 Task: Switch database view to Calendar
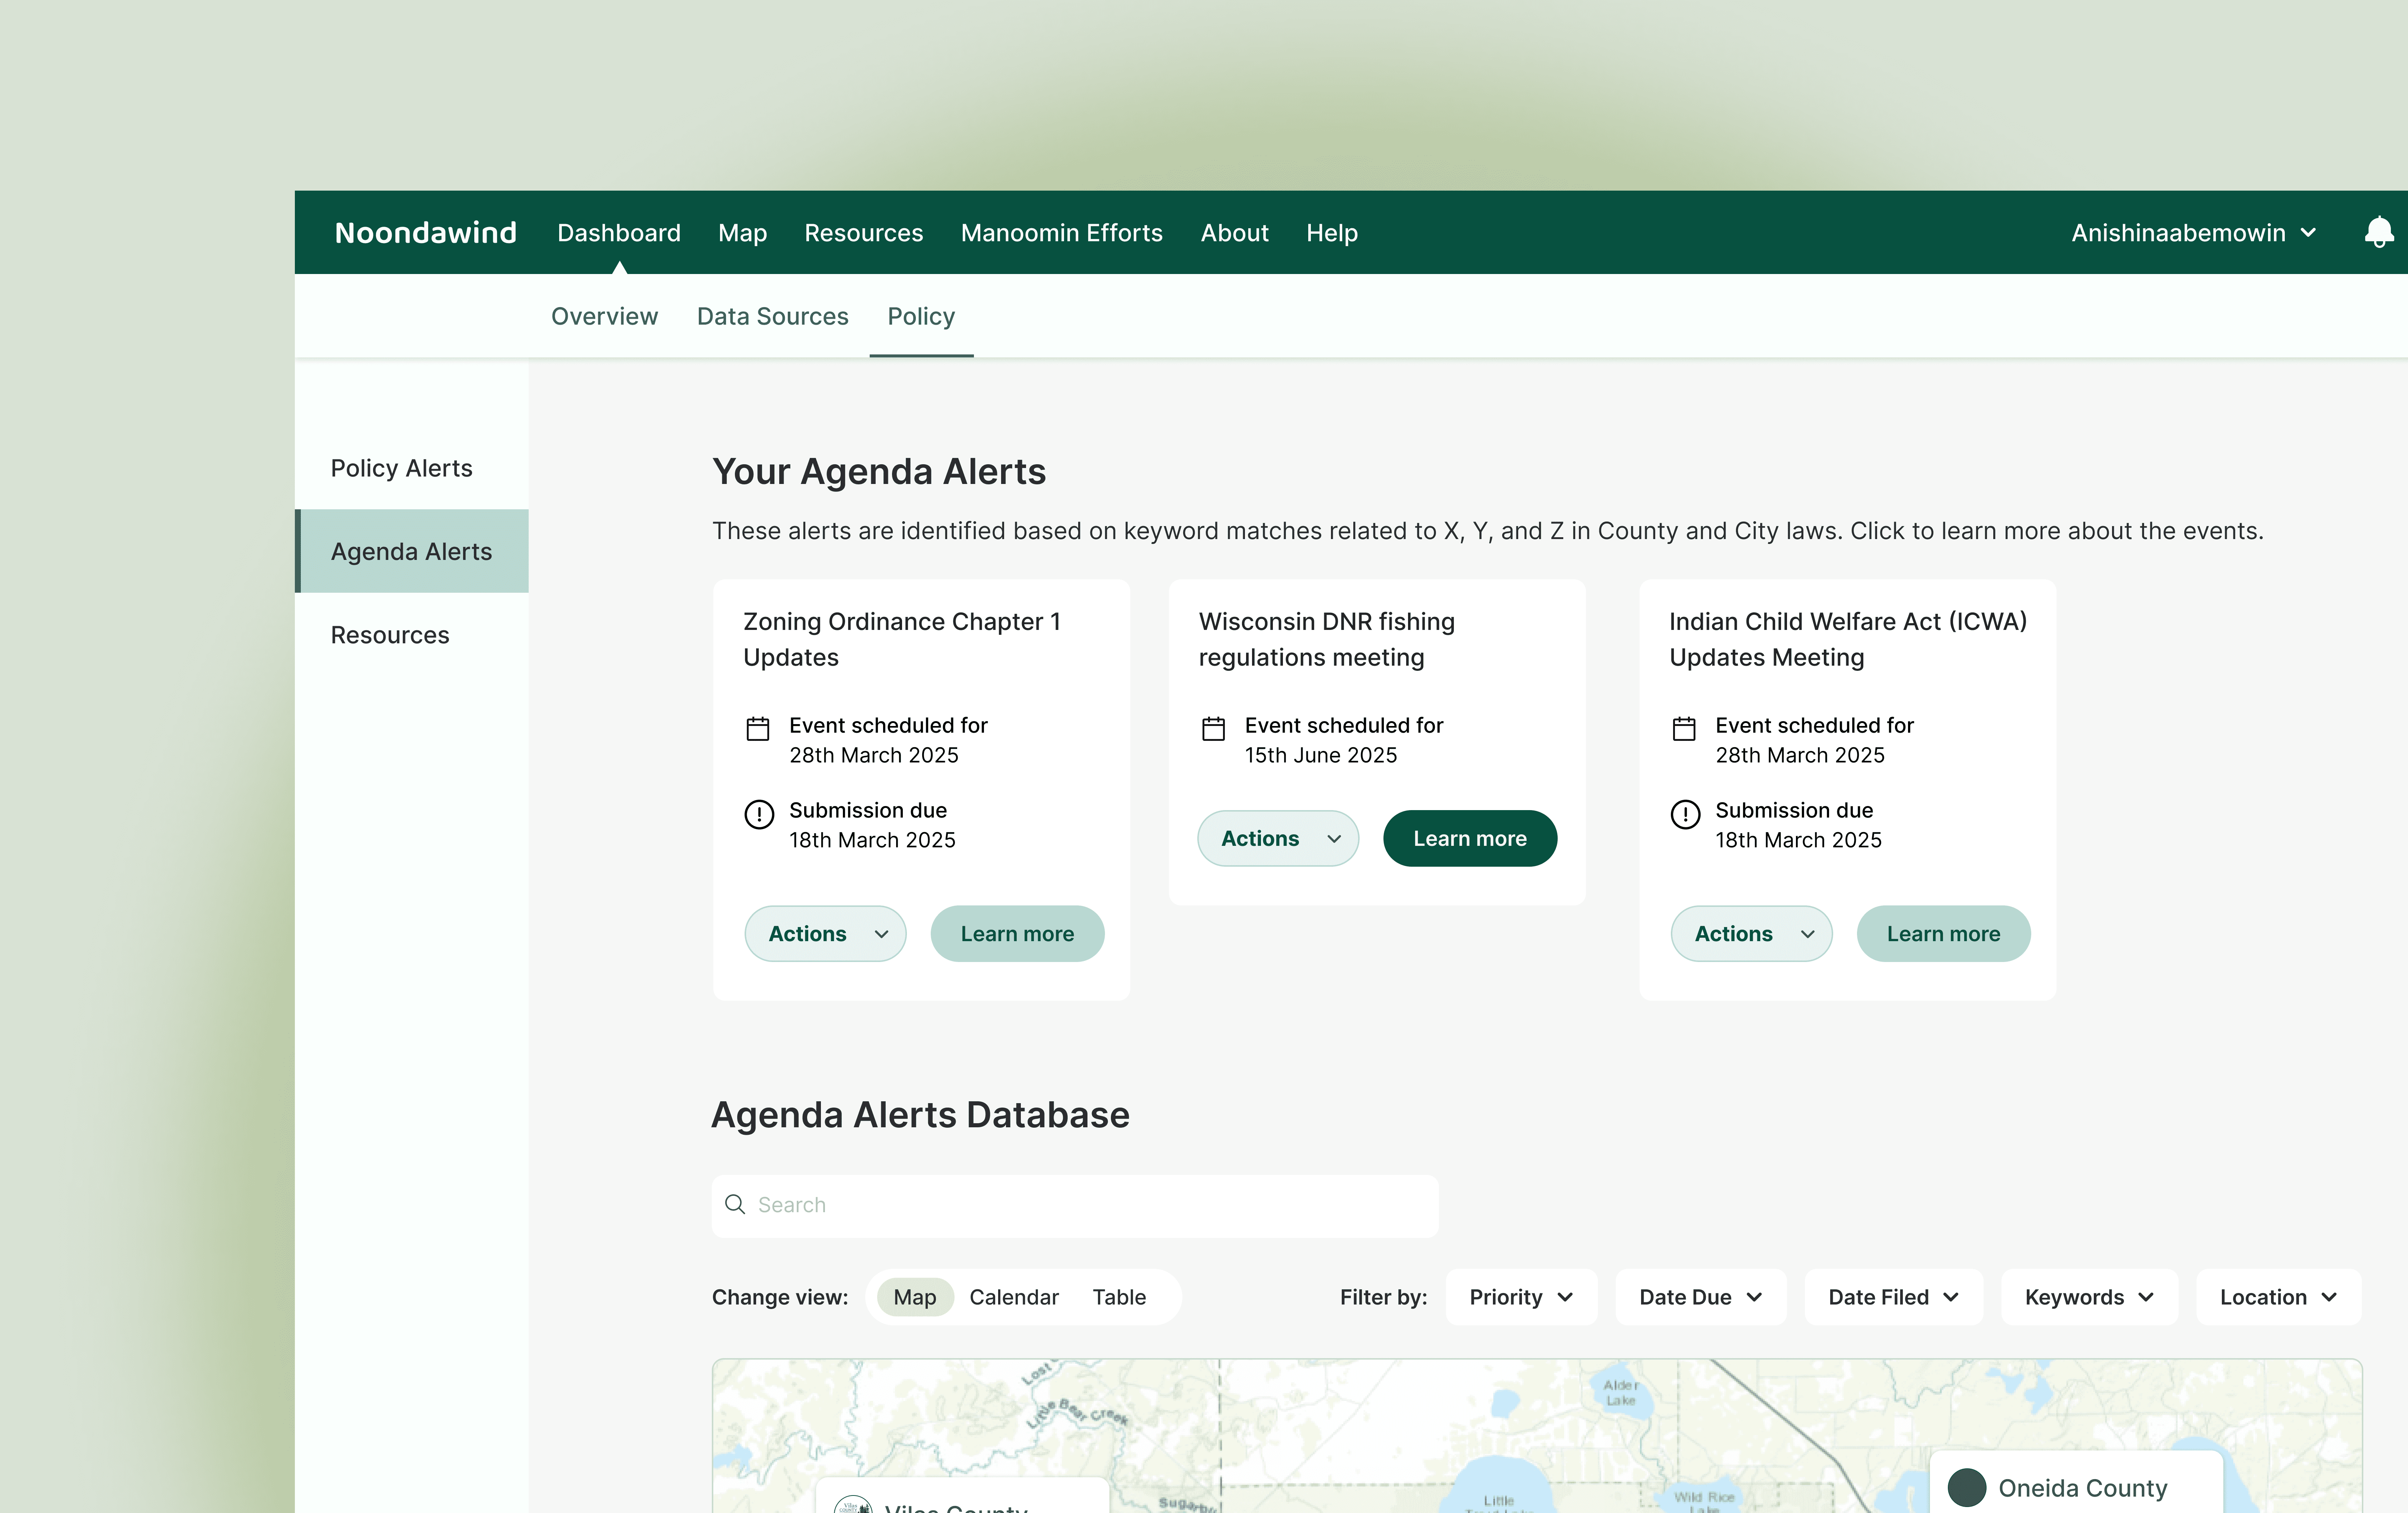pos(1013,1297)
